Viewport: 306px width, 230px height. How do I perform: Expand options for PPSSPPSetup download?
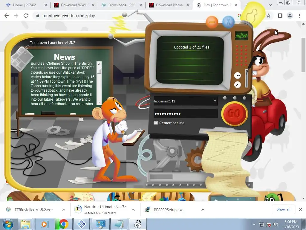(x=203, y=210)
